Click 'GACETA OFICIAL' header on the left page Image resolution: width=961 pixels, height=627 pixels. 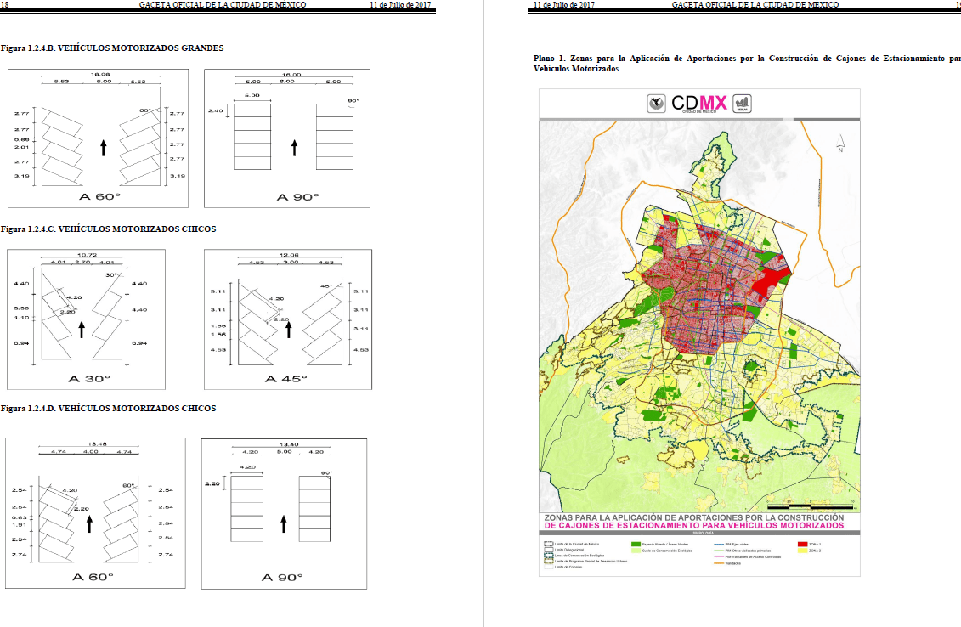[223, 4]
